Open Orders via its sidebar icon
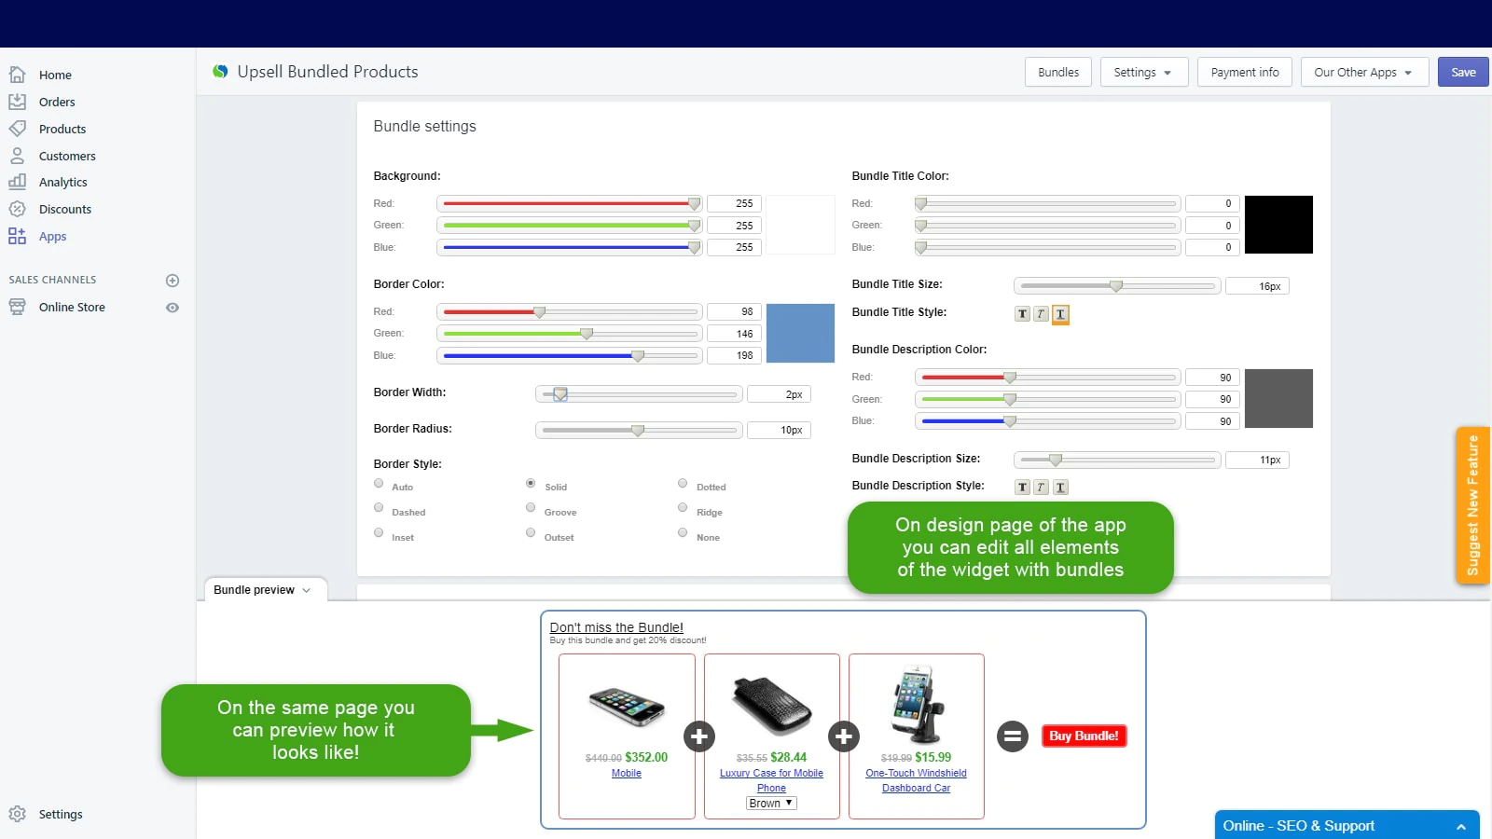The width and height of the screenshot is (1492, 839). 17,102
